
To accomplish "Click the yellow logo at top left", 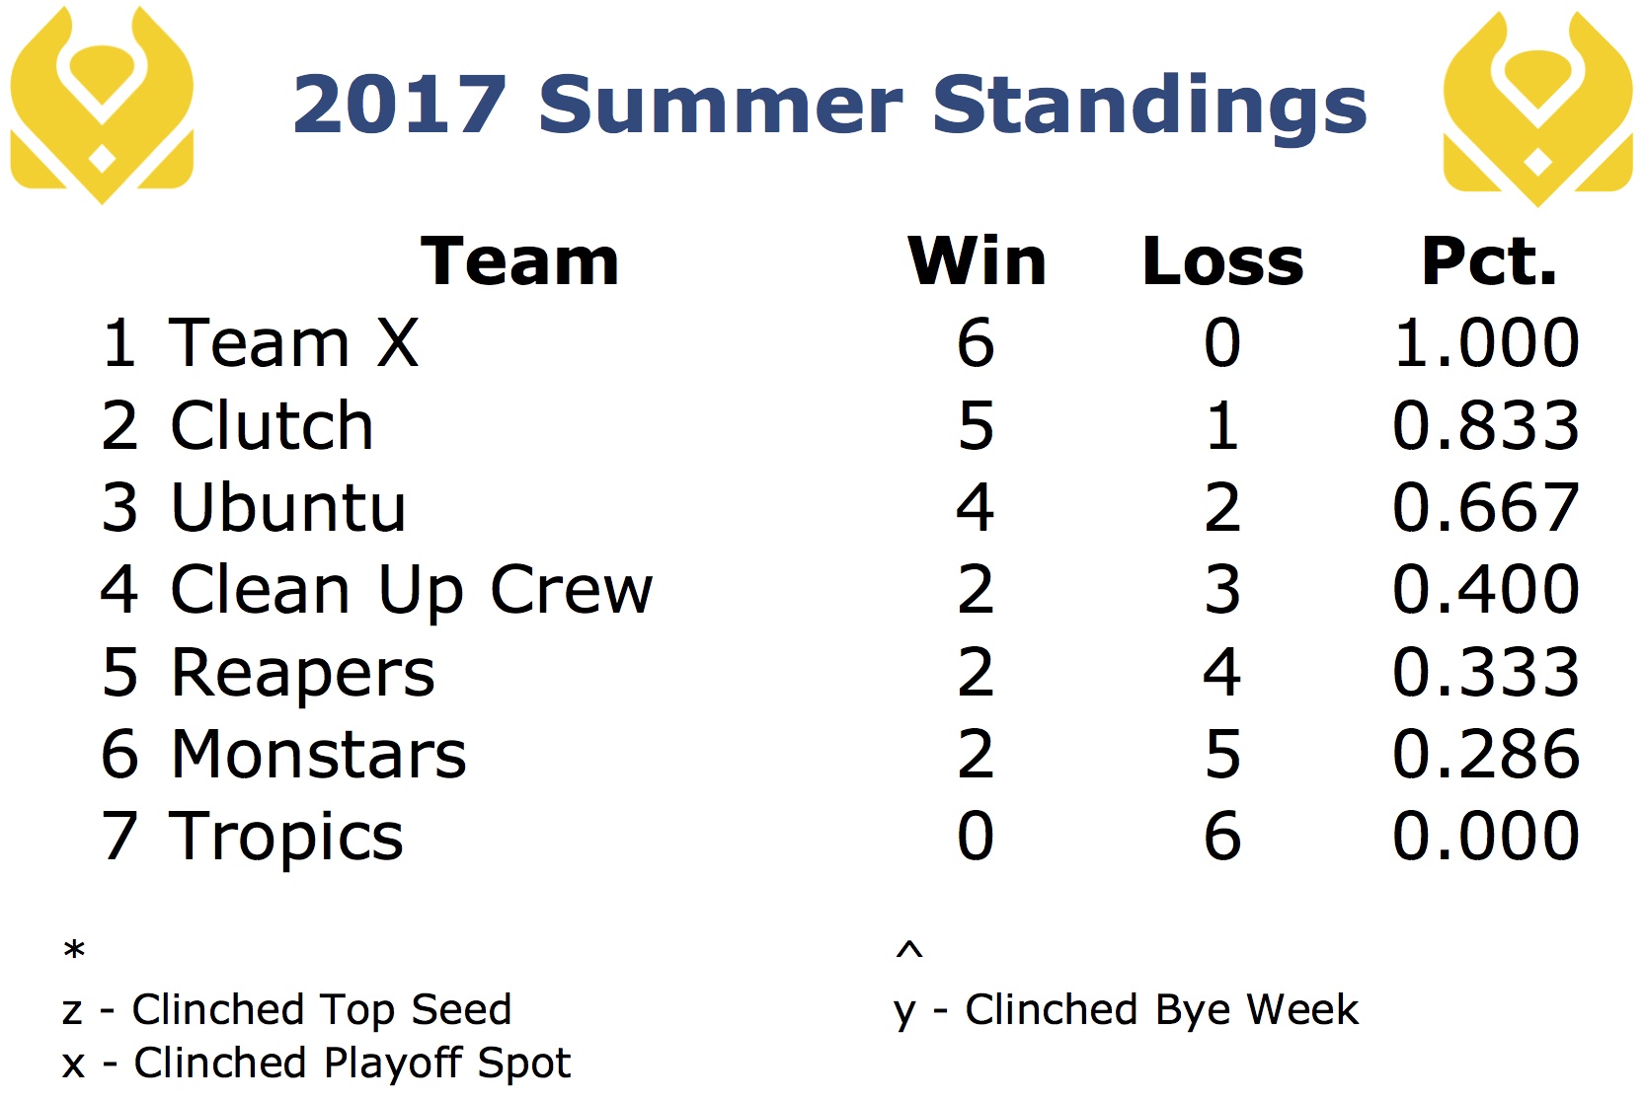I will pos(102,106).
